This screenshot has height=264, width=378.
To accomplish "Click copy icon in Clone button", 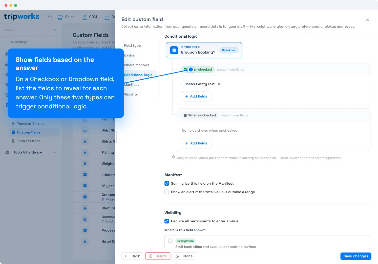I will pos(178,256).
